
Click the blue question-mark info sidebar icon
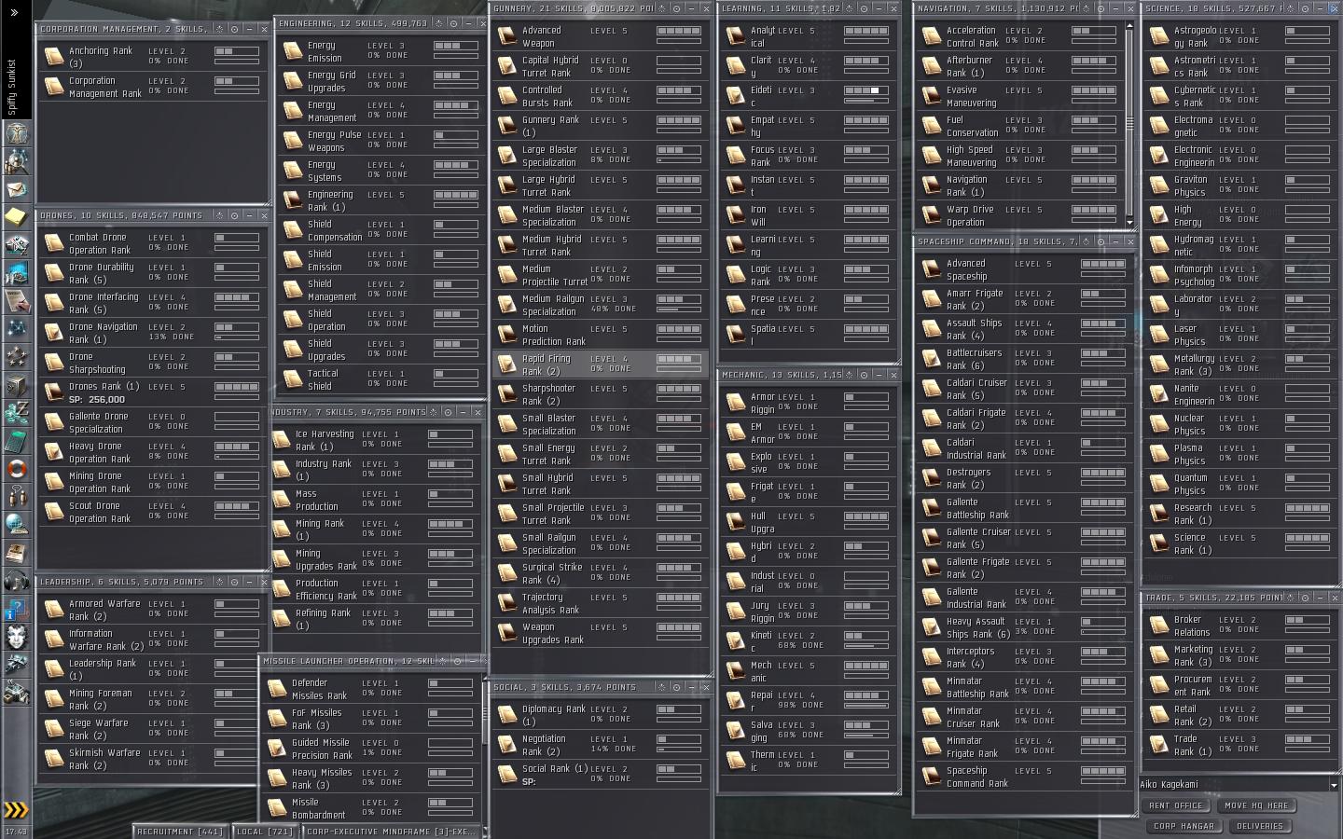pyautogui.click(x=16, y=610)
